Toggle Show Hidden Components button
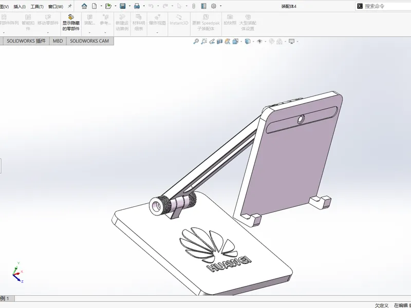The height and width of the screenshot is (308, 411). click(x=71, y=23)
